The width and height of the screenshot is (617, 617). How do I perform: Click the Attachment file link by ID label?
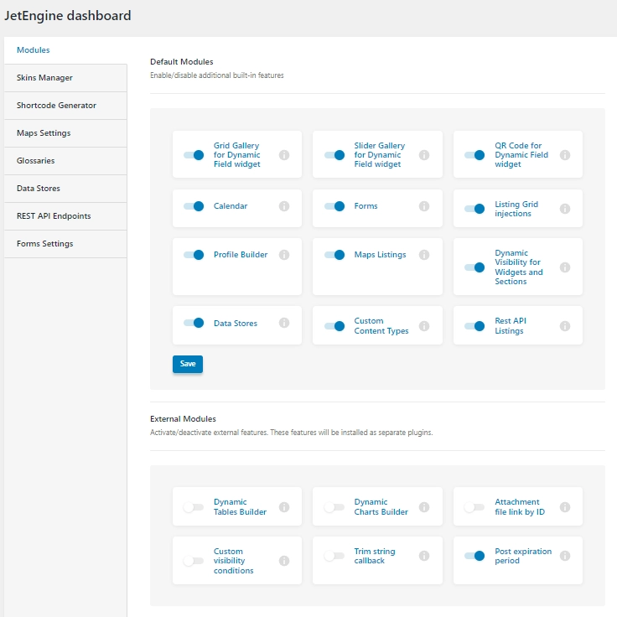click(520, 507)
